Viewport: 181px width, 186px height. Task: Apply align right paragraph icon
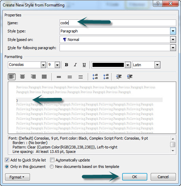(33, 77)
